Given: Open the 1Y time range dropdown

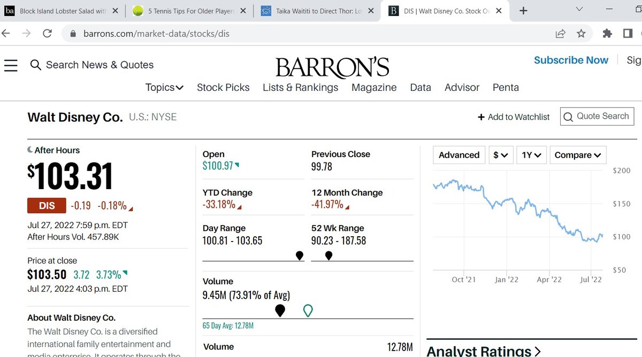Looking at the screenshot, I should tap(531, 155).
